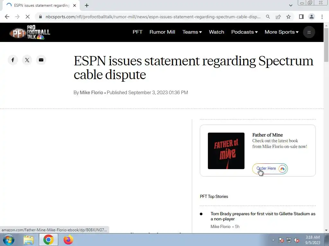Click the browser forward arrow

(x=17, y=17)
